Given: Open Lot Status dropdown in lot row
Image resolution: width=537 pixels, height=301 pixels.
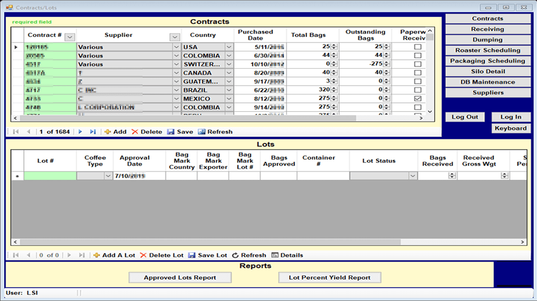Looking at the screenshot, I should pos(413,176).
